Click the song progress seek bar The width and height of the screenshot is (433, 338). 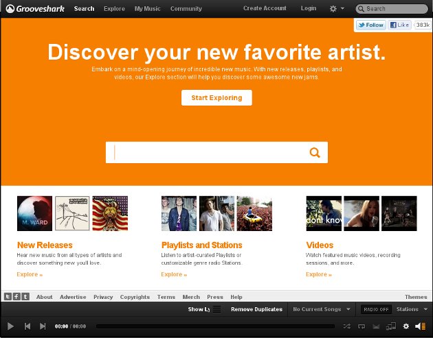click(x=215, y=326)
